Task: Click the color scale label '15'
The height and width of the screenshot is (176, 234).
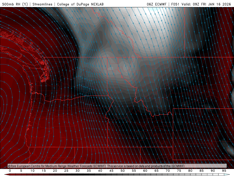Action: 44,171
